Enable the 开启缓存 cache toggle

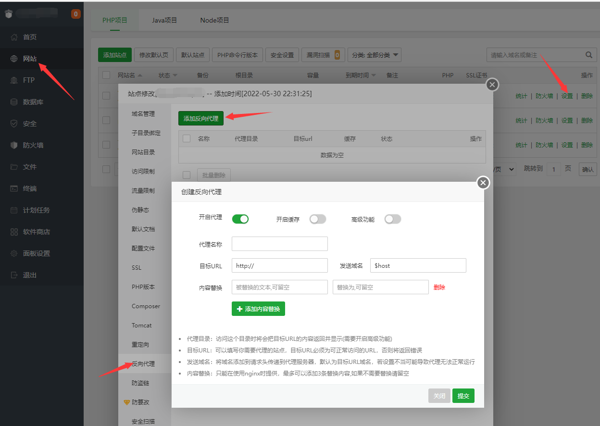pyautogui.click(x=318, y=219)
